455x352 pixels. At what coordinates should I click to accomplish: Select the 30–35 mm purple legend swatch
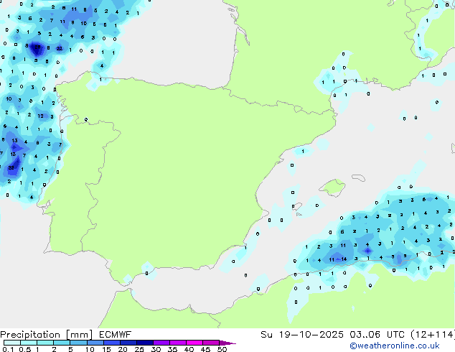(x=161, y=343)
